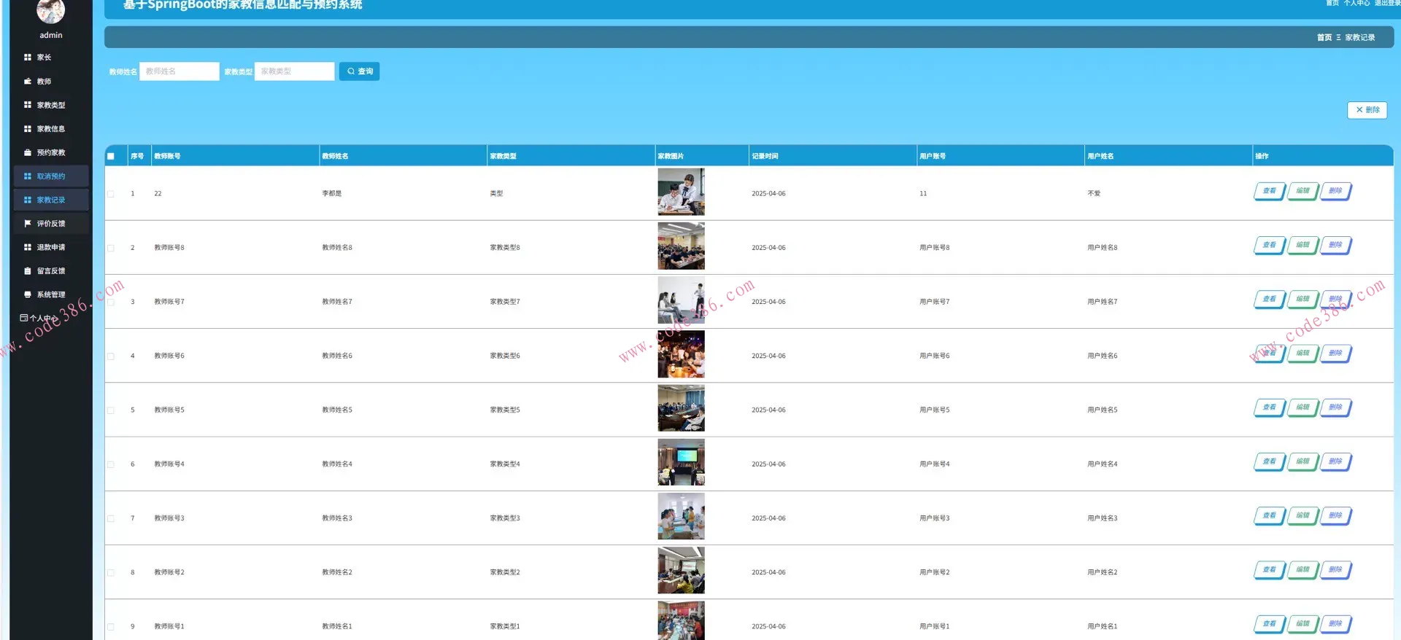Image resolution: width=1401 pixels, height=640 pixels.
Task: Select 家教记录 in the sidebar
Action: (x=50, y=200)
